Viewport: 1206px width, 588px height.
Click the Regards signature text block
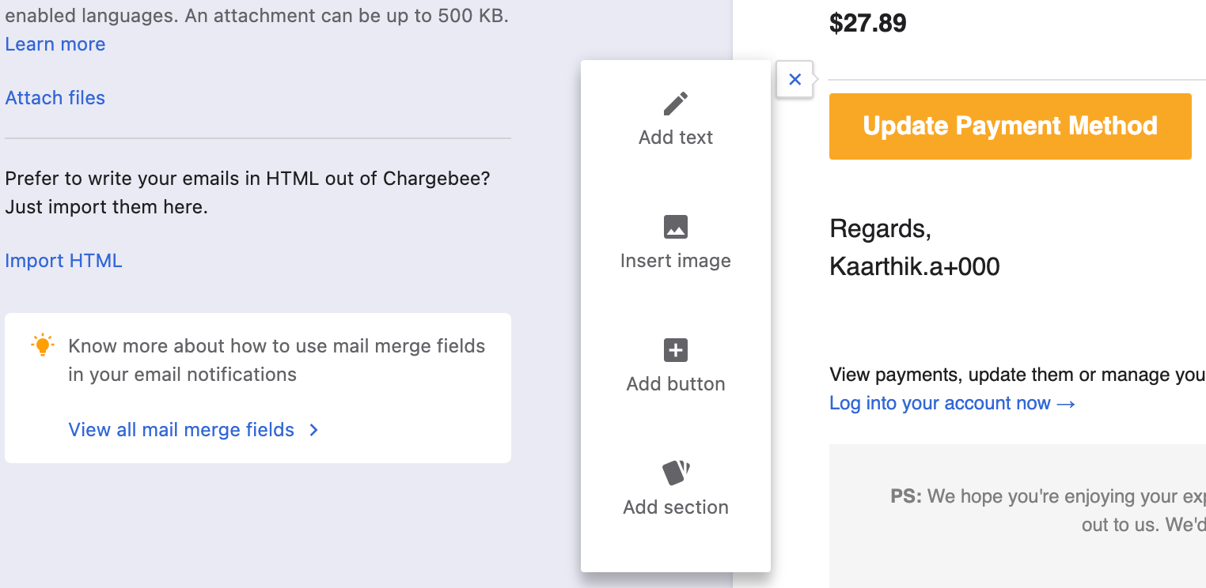tap(914, 247)
